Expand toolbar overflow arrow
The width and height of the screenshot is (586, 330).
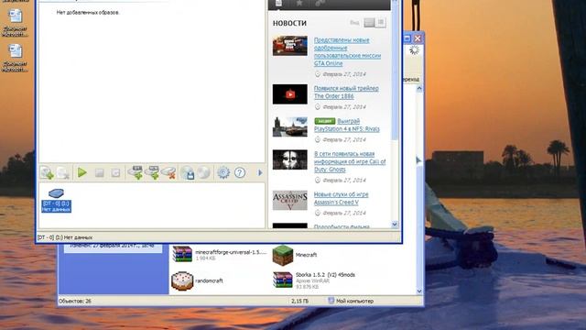pyautogui.click(x=260, y=172)
